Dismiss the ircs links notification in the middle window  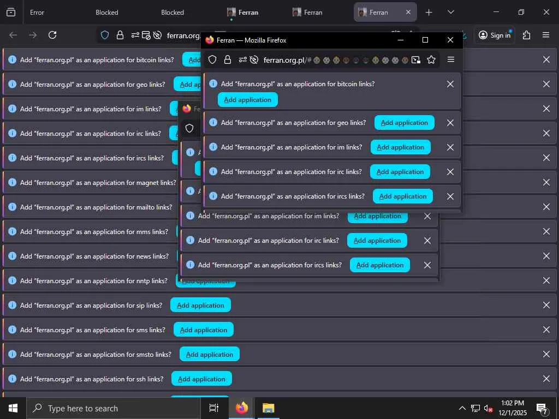tap(427, 265)
